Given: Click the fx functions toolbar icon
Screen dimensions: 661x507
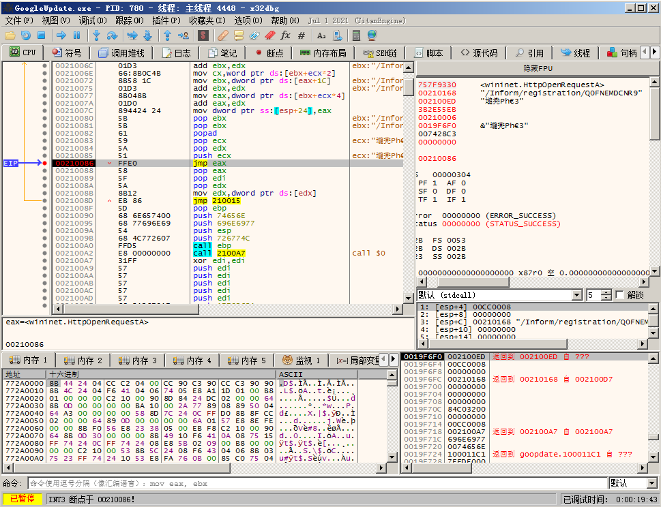Looking at the screenshot, I should point(285,35).
